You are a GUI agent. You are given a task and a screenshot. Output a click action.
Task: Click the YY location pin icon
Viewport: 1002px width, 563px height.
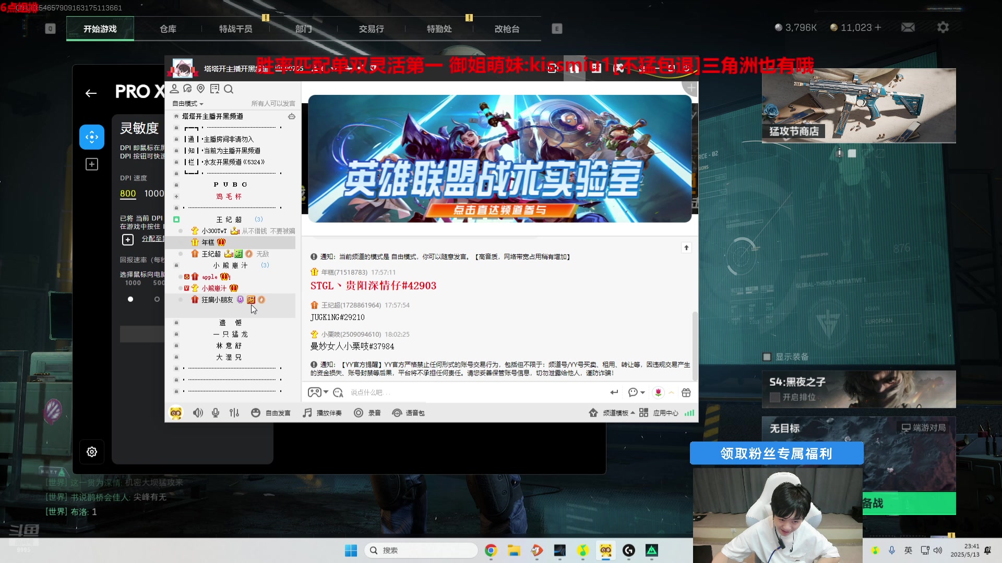click(x=200, y=89)
